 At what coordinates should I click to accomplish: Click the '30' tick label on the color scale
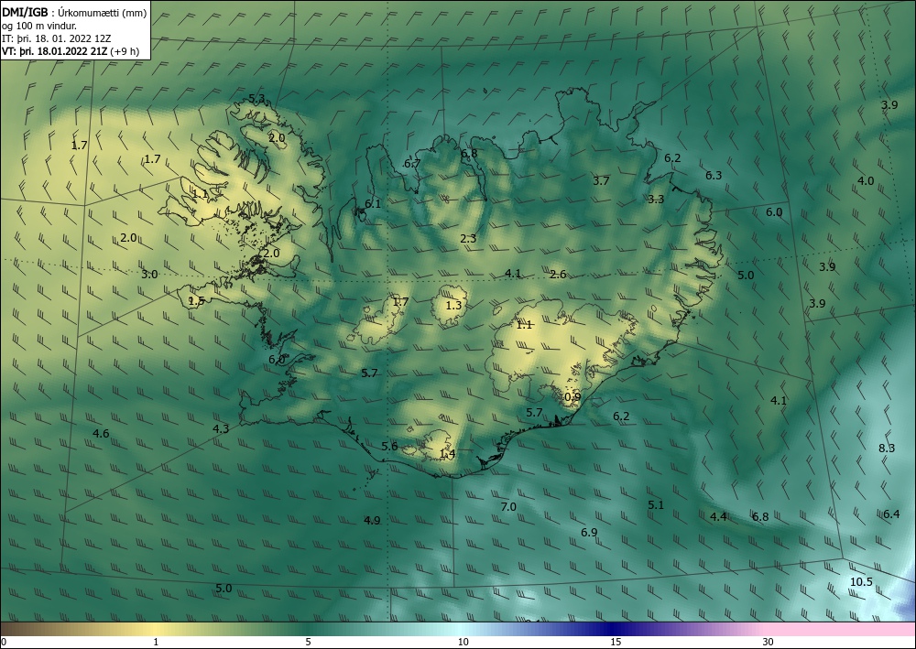click(769, 642)
